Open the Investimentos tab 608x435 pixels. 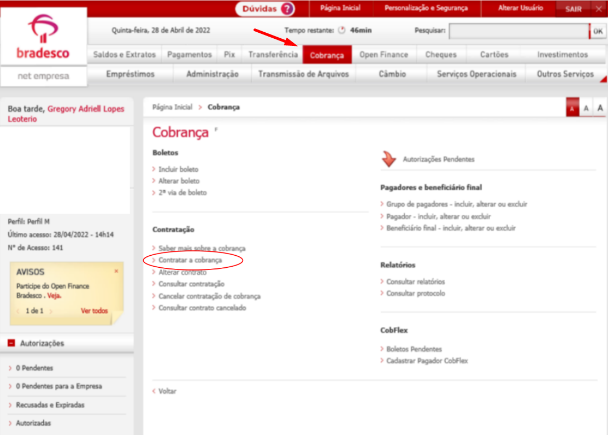(x=563, y=55)
